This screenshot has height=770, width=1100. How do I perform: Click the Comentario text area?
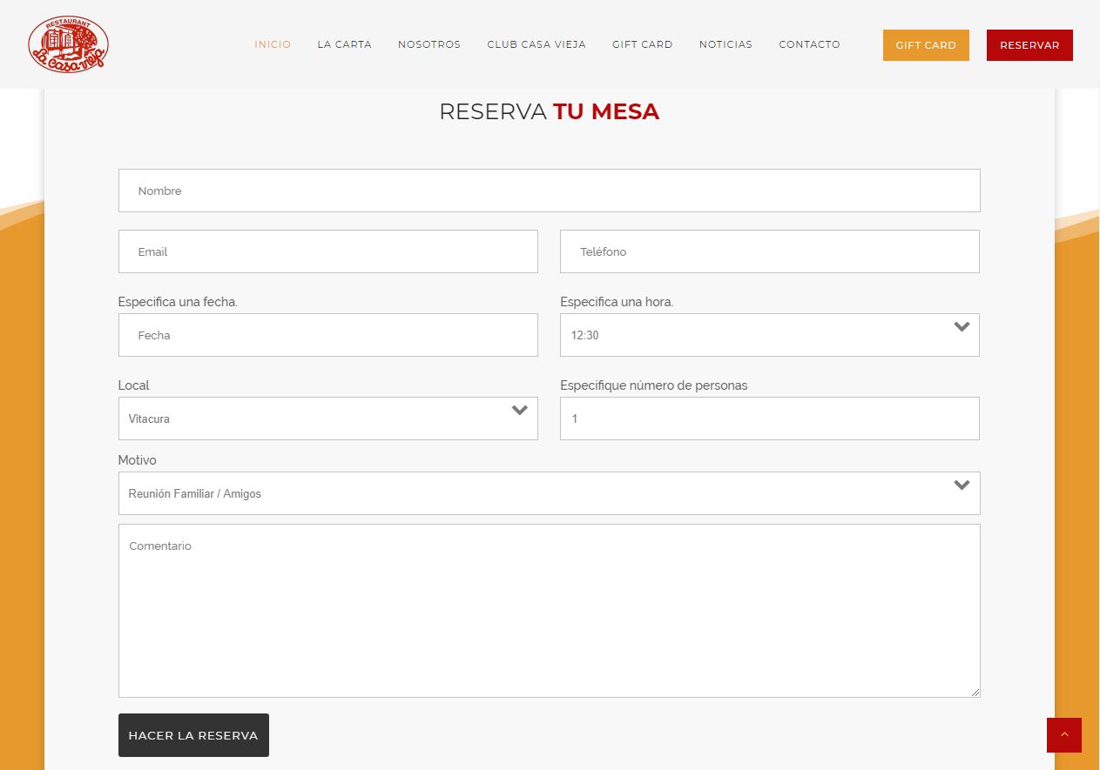549,610
